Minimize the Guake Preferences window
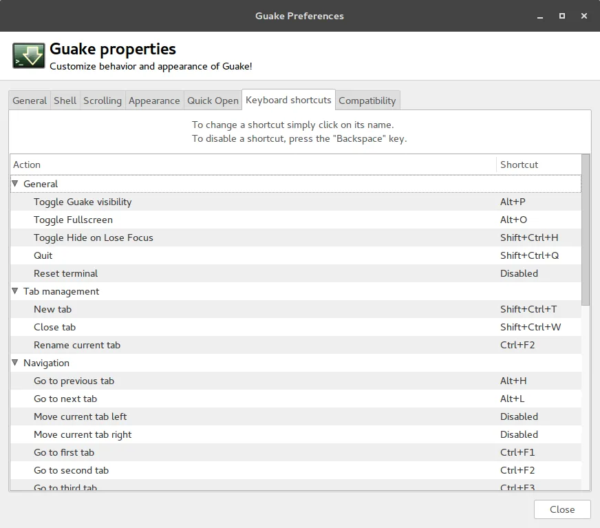Viewport: 600px width, 528px height. 540,16
